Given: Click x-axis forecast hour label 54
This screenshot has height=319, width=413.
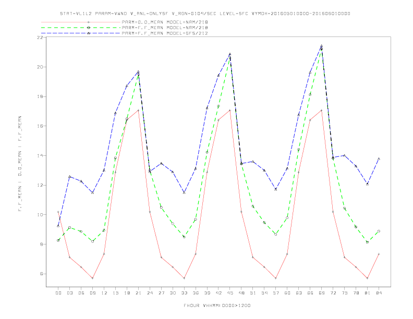Looking at the screenshot, I should (x=264, y=293).
